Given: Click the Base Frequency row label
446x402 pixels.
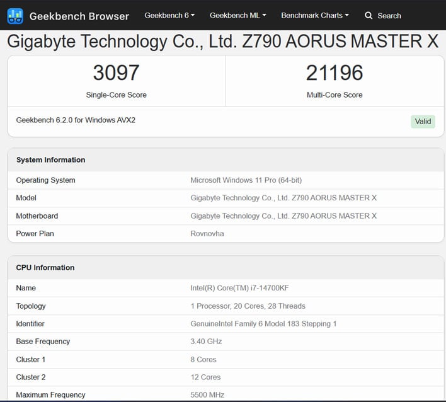Looking at the screenshot, I should [x=43, y=342].
